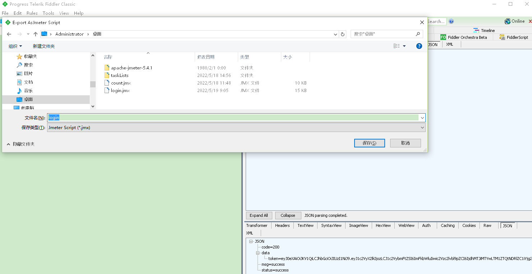Click the Expand All button
This screenshot has height=274, width=532.
point(259,215)
